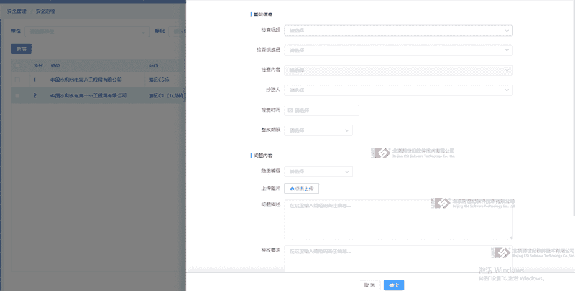
Task: Click the 点击上传 upload image button
Action: (302, 189)
